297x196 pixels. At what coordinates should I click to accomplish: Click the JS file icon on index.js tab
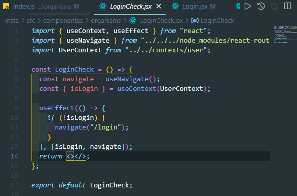pos(6,7)
